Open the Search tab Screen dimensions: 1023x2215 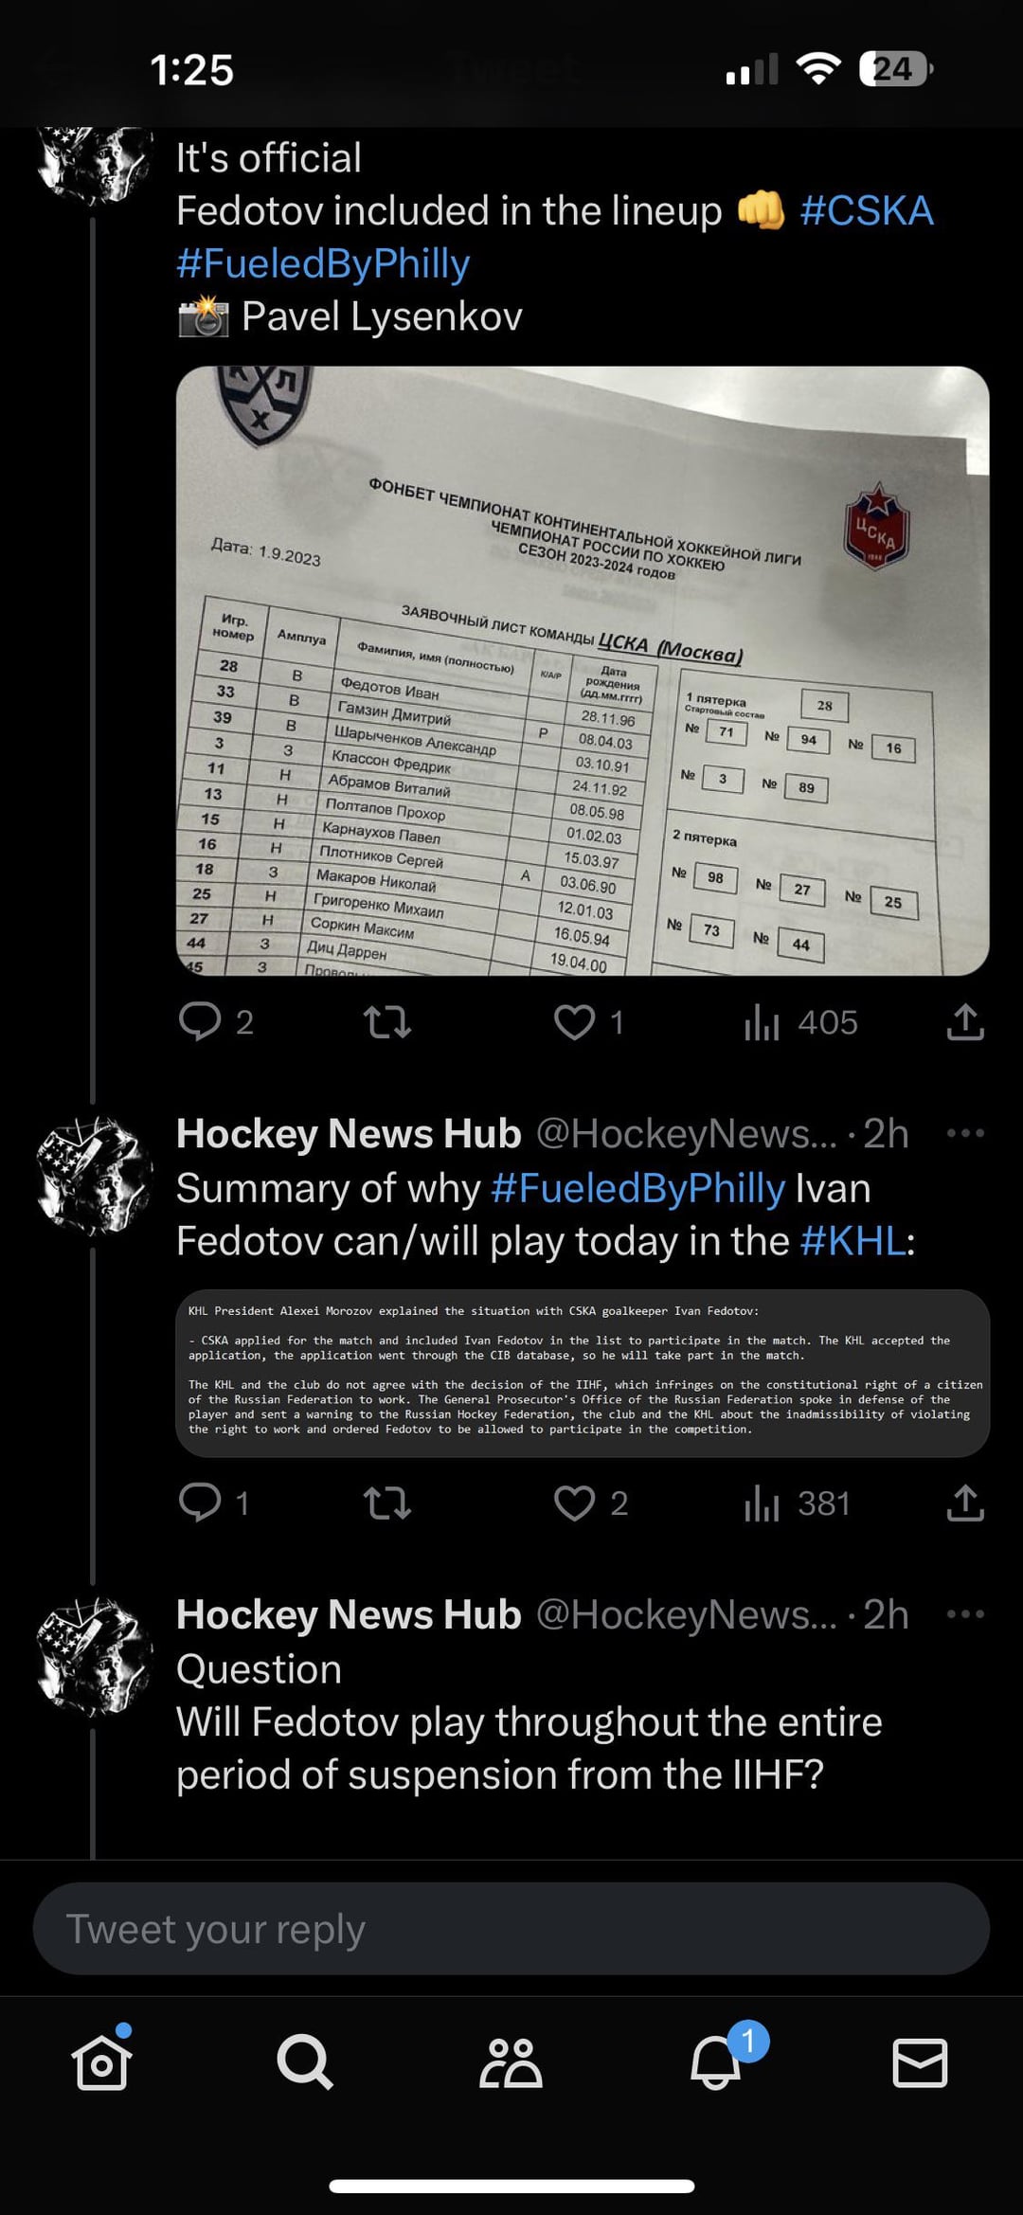pos(305,2062)
